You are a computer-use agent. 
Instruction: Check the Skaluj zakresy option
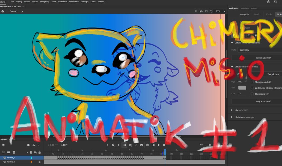coord(252,94)
